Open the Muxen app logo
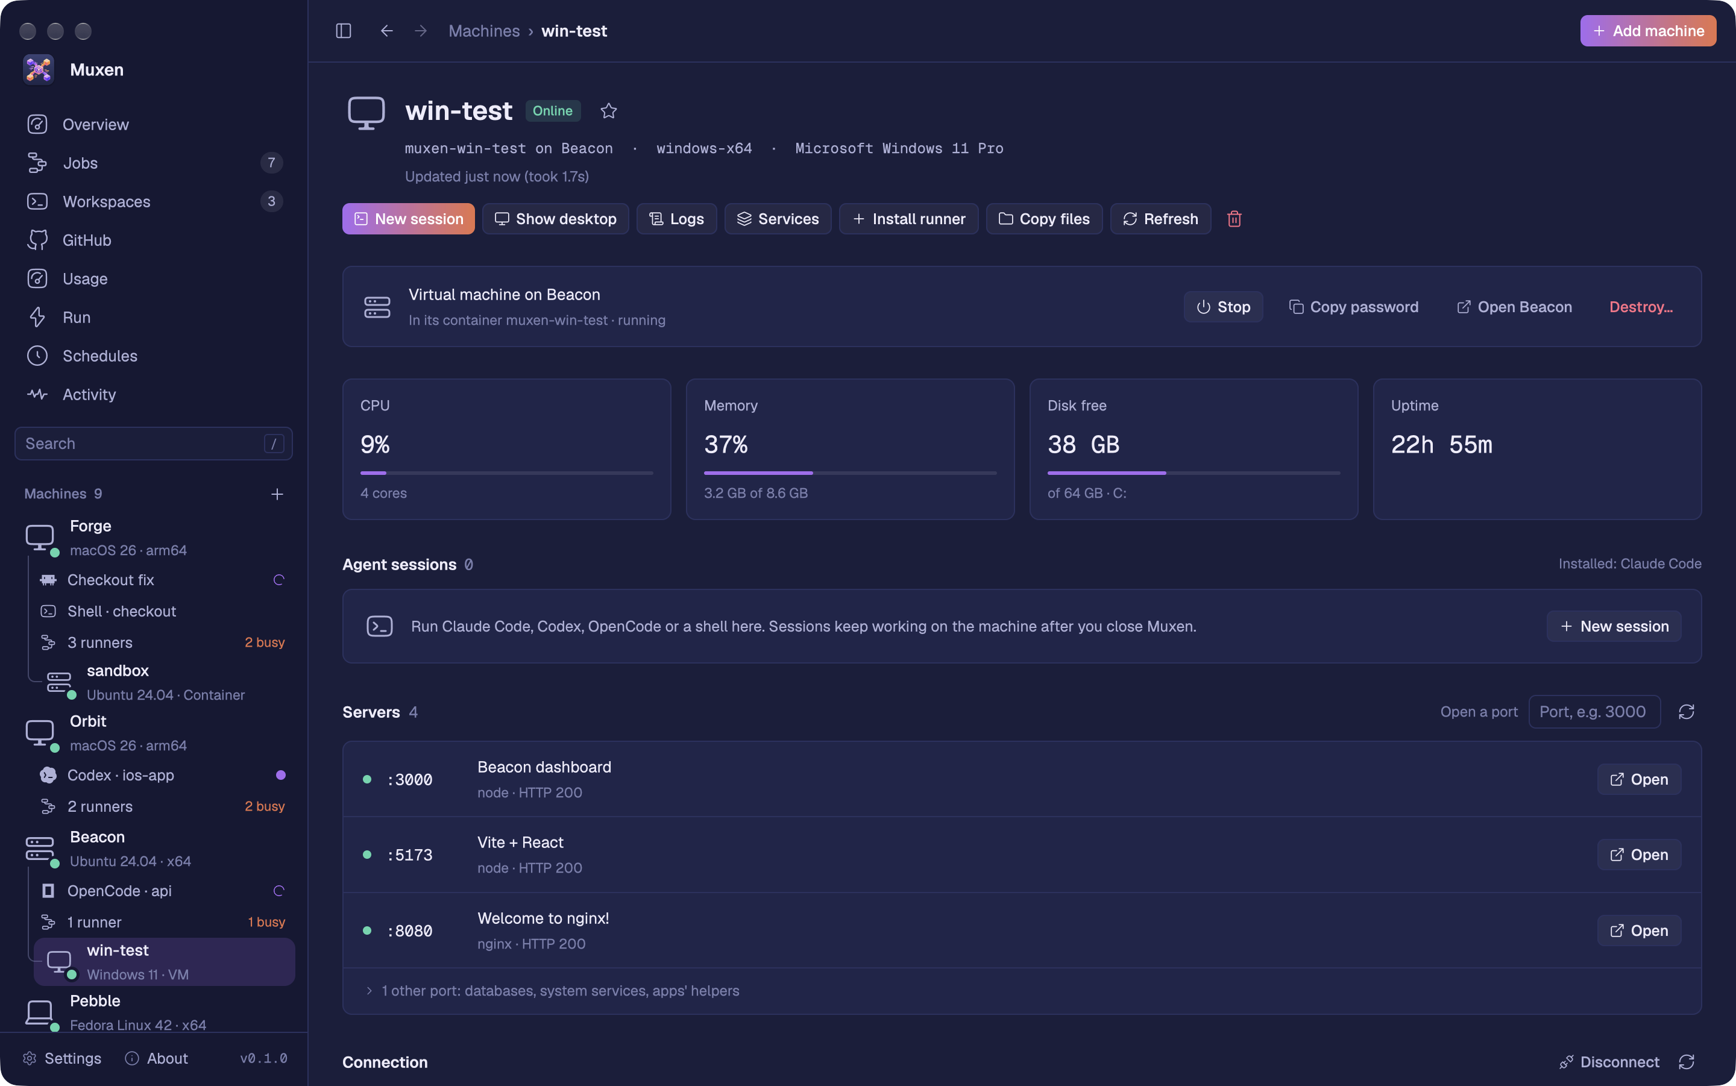Screen dimensions: 1736x1086 (x=38, y=70)
